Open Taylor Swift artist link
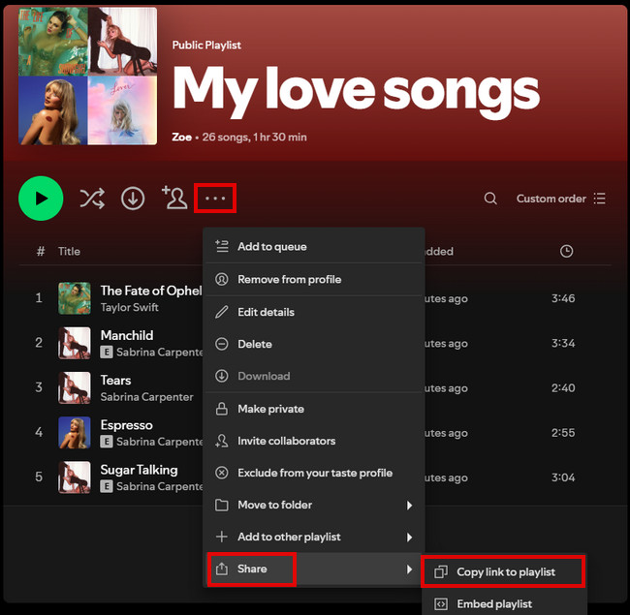 [x=129, y=308]
